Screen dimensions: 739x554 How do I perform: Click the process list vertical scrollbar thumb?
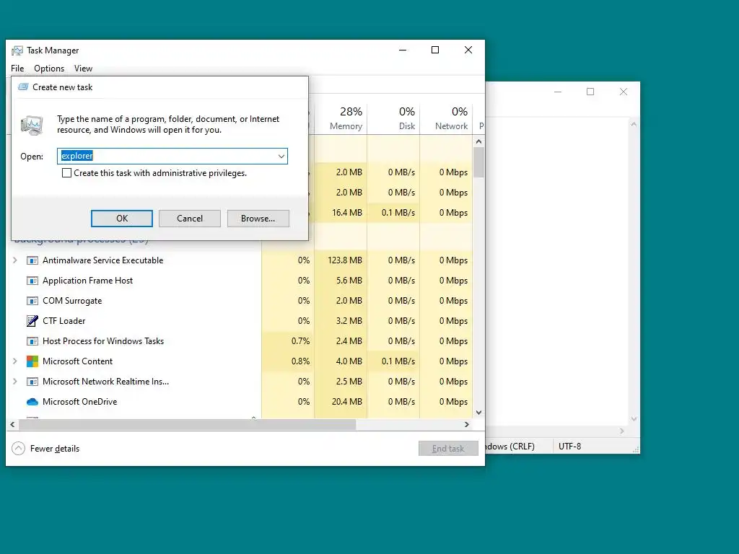coord(479,162)
